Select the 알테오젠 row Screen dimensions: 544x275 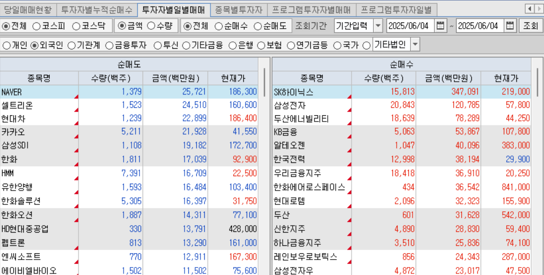pyautogui.click(x=402, y=145)
